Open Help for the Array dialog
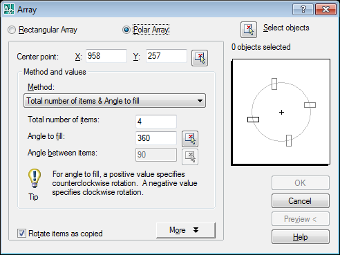 pos(301,237)
